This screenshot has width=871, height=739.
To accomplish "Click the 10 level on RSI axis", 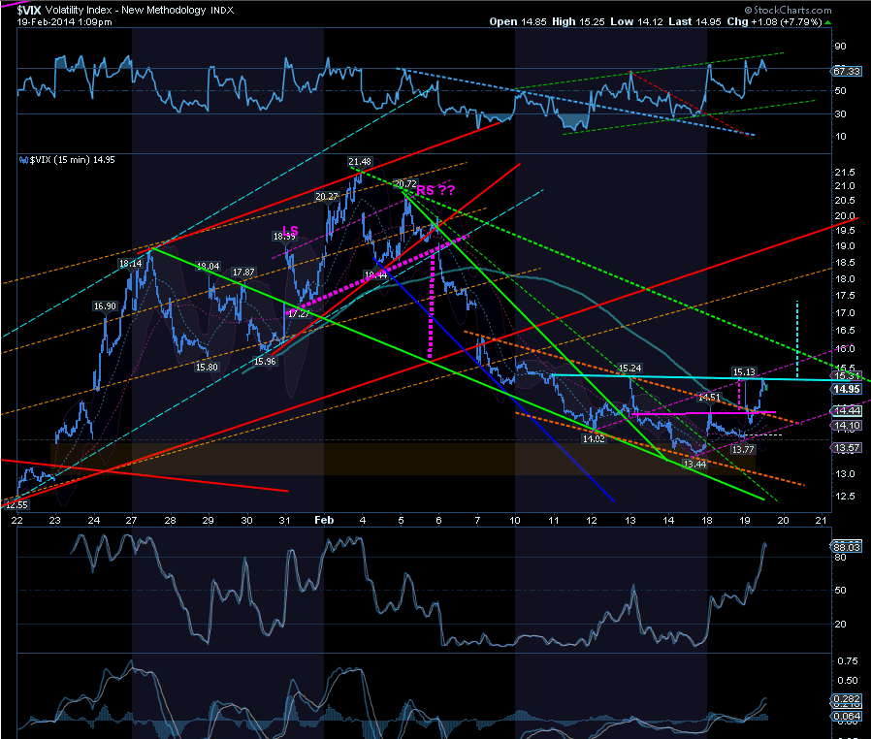I will pos(841,136).
